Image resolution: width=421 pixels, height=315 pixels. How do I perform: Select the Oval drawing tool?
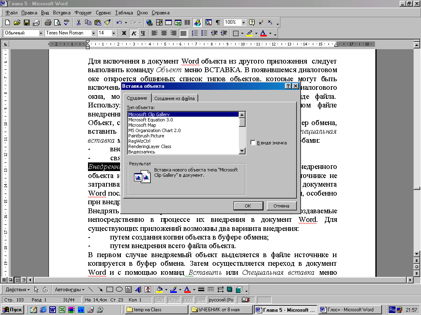click(x=119, y=289)
